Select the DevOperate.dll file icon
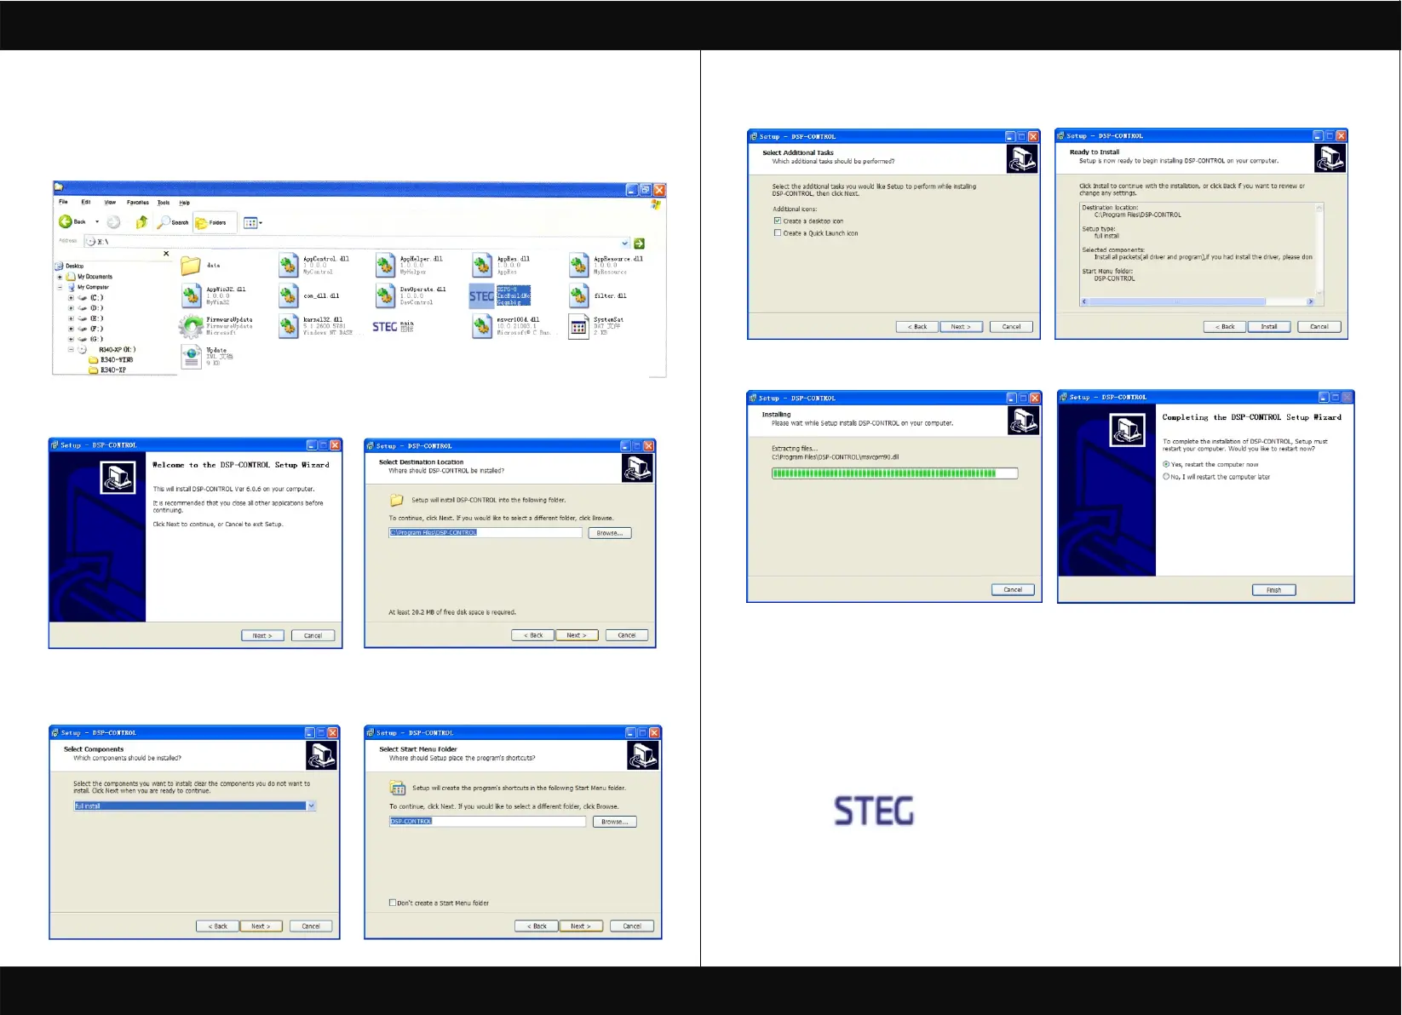This screenshot has width=1402, height=1015. click(386, 295)
